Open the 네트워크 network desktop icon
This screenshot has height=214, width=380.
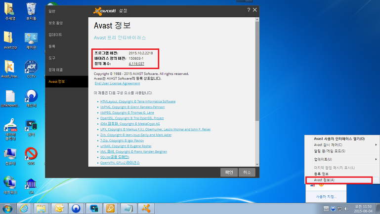click(x=10, y=185)
